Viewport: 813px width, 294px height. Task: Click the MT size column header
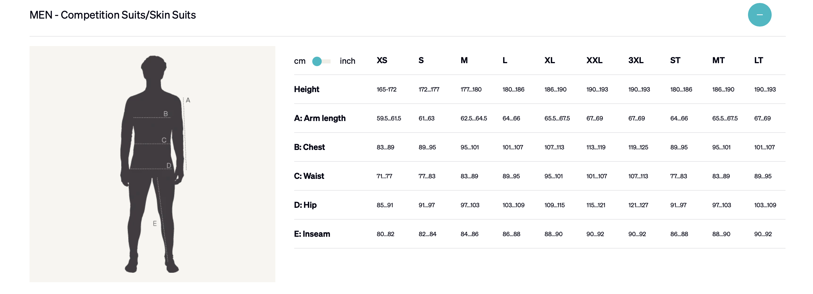[x=718, y=60]
